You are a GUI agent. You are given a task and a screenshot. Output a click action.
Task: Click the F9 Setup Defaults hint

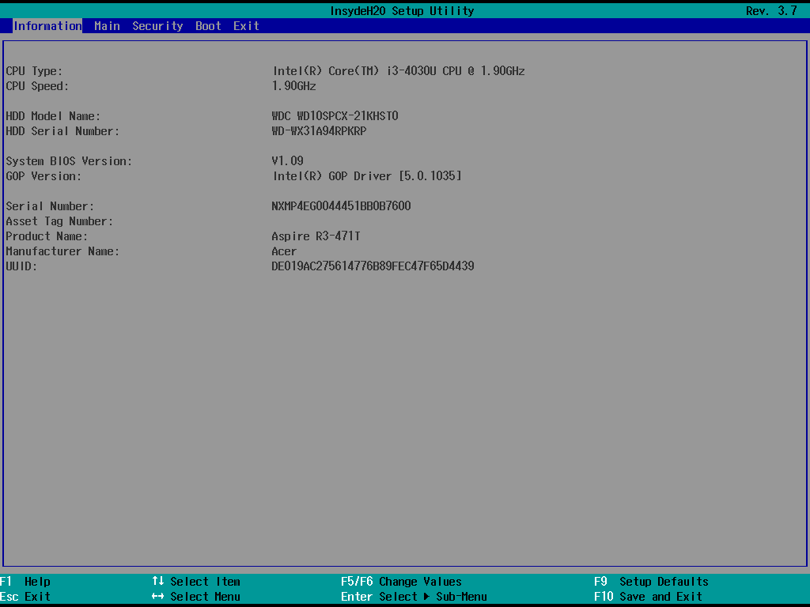tap(652, 582)
